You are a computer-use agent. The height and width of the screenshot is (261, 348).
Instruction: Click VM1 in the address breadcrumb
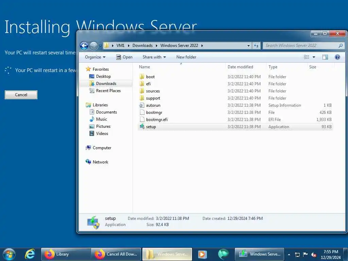click(120, 46)
